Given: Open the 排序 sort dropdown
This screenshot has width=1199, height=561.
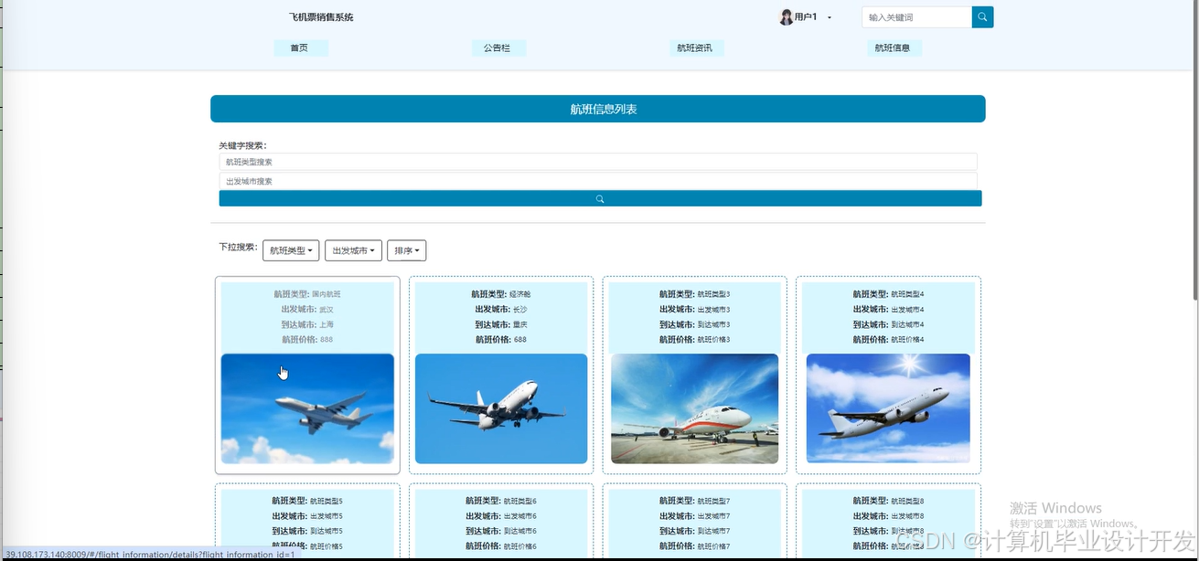Looking at the screenshot, I should pos(407,250).
